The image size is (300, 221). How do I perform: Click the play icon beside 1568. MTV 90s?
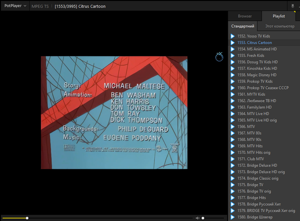232,140
